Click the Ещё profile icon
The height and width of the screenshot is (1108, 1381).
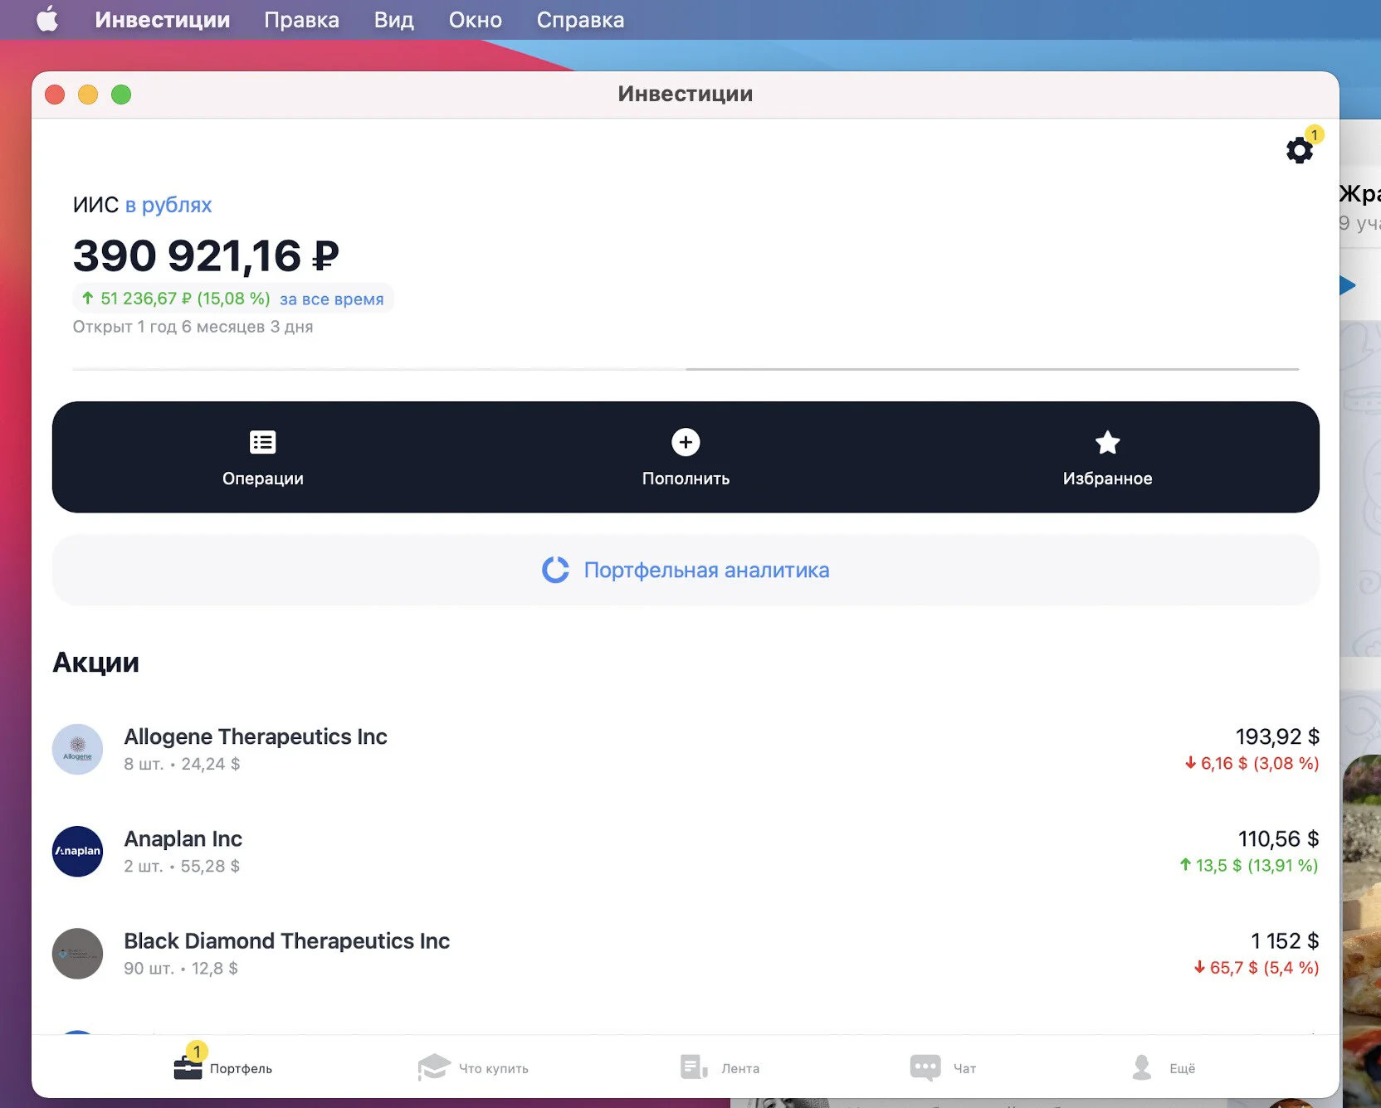(x=1142, y=1067)
